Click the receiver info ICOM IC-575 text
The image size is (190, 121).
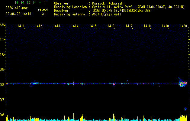pos(121,11)
